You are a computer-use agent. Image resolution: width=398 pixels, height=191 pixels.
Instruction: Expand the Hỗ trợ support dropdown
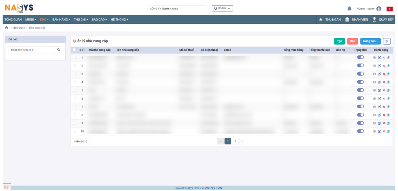pos(222,8)
